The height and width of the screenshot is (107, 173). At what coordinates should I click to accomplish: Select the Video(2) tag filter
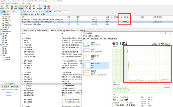pyautogui.click(x=24, y=14)
